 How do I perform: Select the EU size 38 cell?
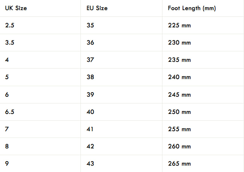pyautogui.click(x=90, y=77)
